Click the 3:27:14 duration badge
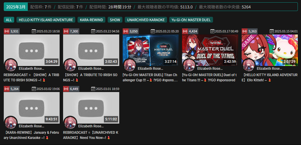Image resolution: width=301 pixels, height=145 pixels. [x=170, y=62]
